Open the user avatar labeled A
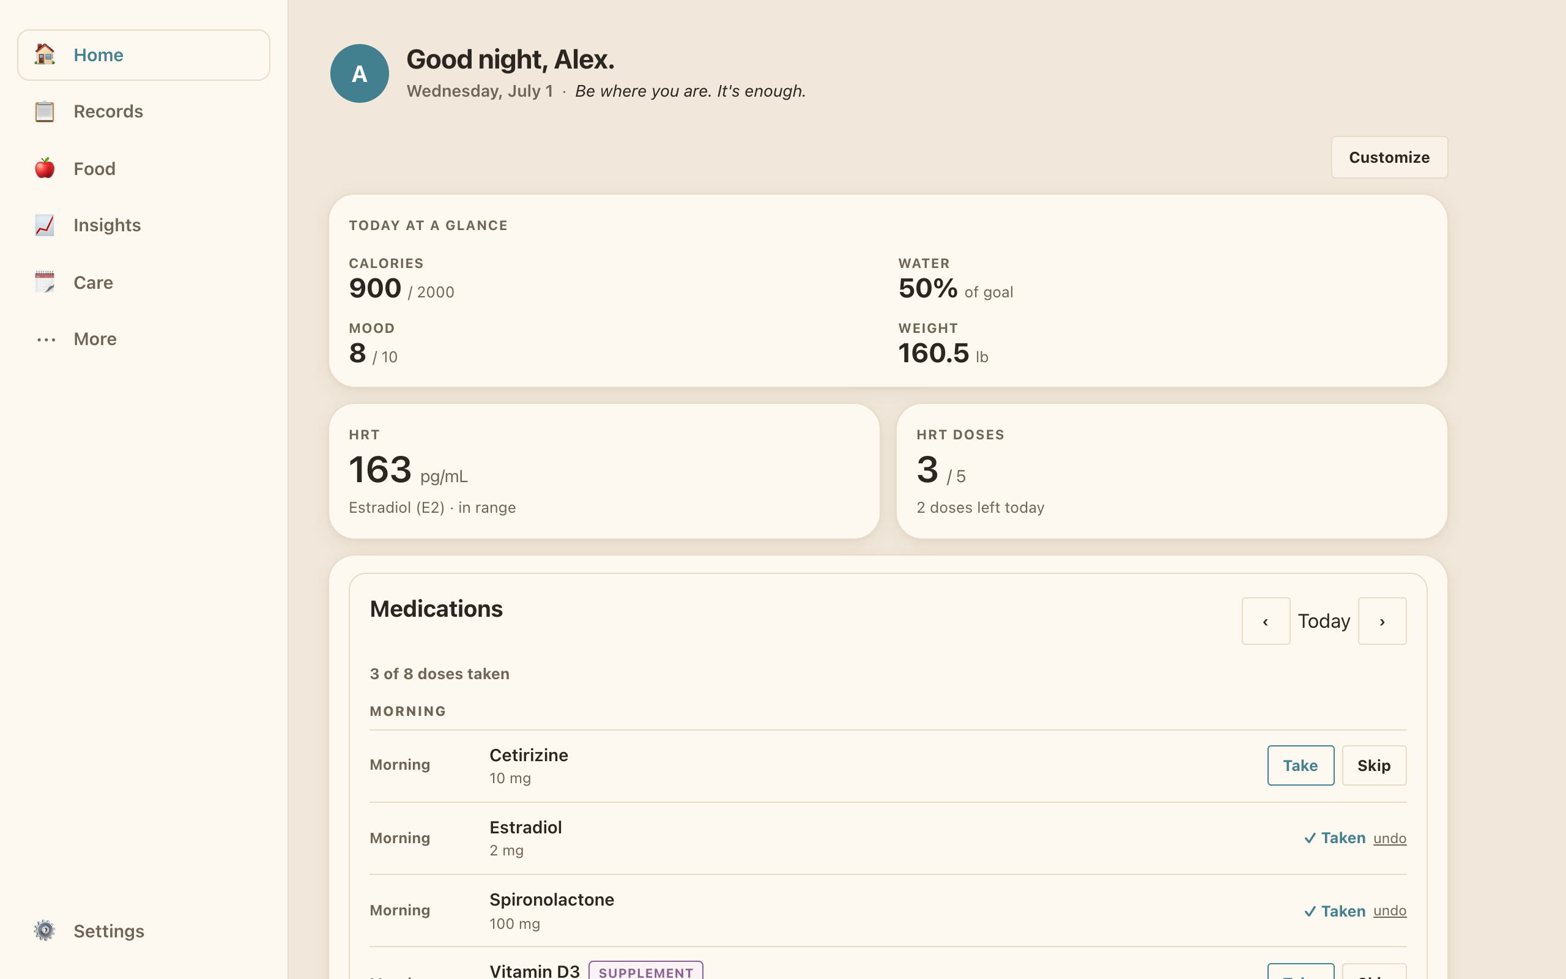1566x979 pixels. (x=359, y=73)
